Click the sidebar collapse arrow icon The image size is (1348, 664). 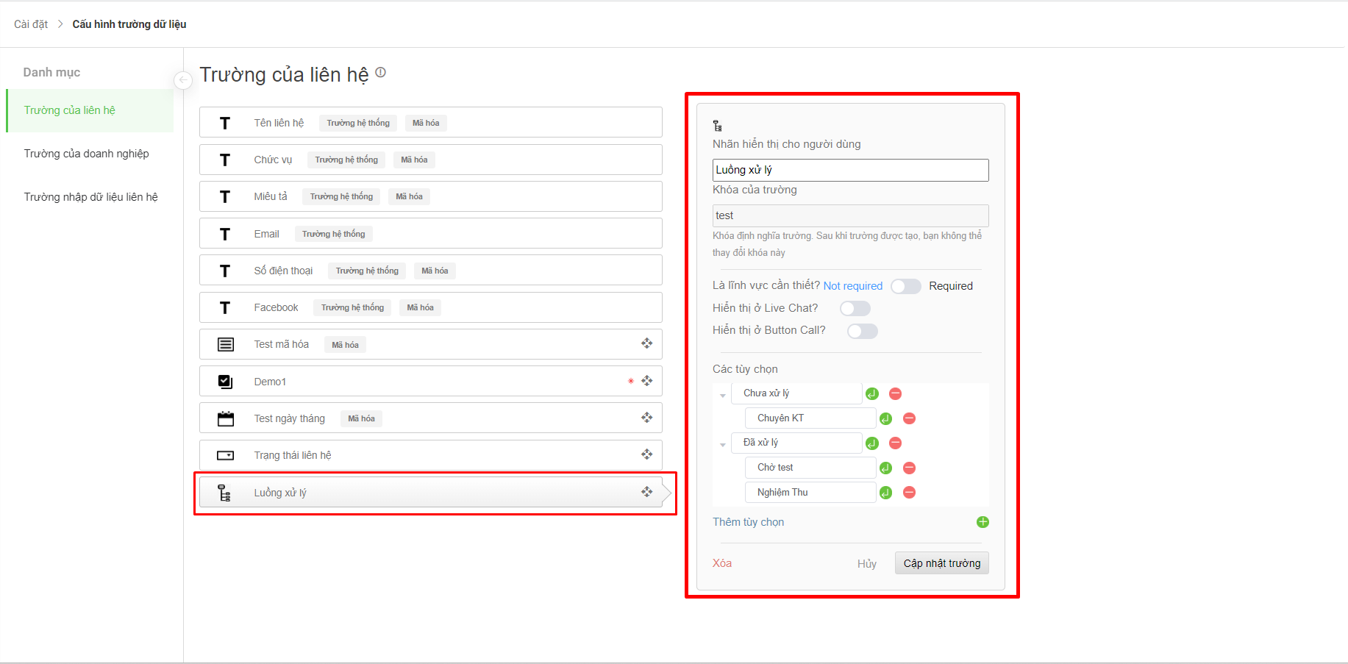pos(183,80)
